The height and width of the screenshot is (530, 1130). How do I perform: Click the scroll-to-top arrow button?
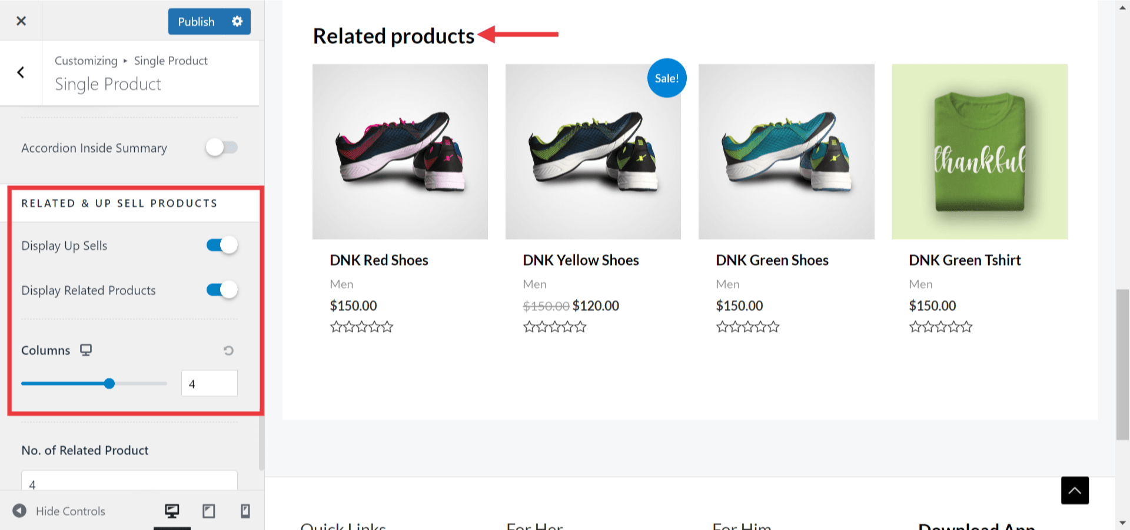point(1075,490)
